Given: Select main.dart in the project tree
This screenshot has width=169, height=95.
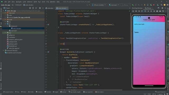Looking at the screenshot, I should pos(14,31).
